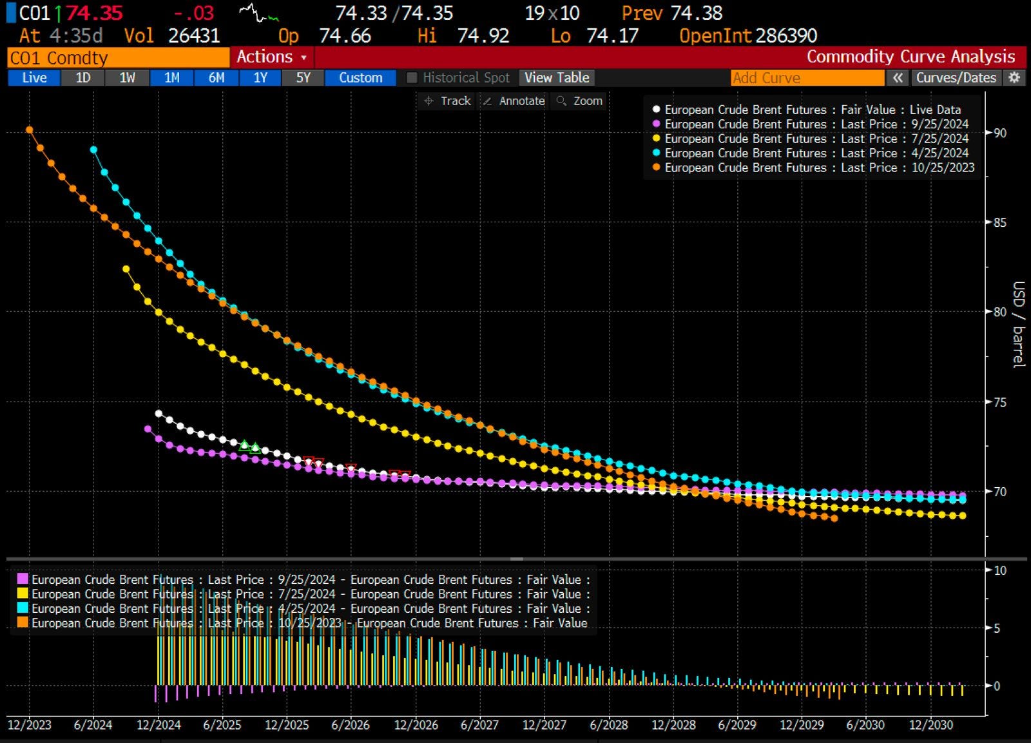
Task: Select the Live time range tab
Action: coord(34,77)
